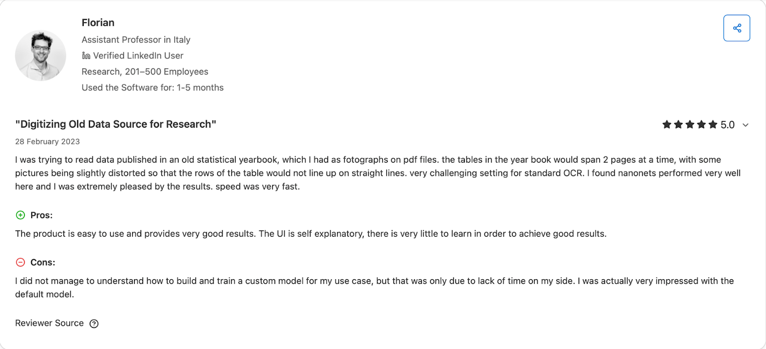Click the Pros heading
This screenshot has width=766, height=349.
[41, 215]
